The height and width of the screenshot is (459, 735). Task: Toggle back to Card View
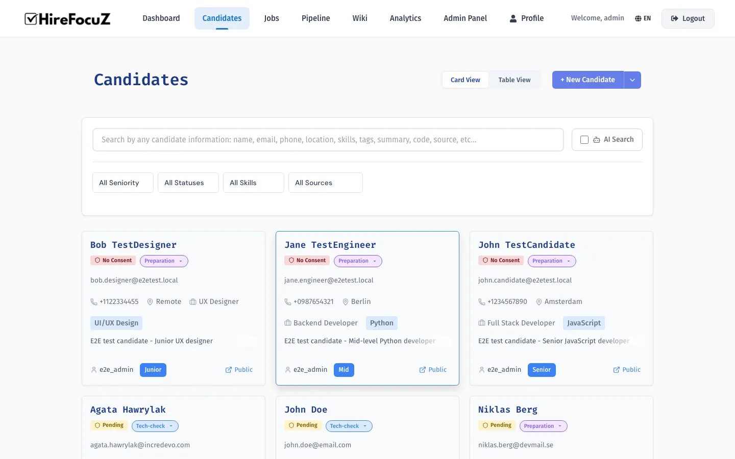point(465,80)
